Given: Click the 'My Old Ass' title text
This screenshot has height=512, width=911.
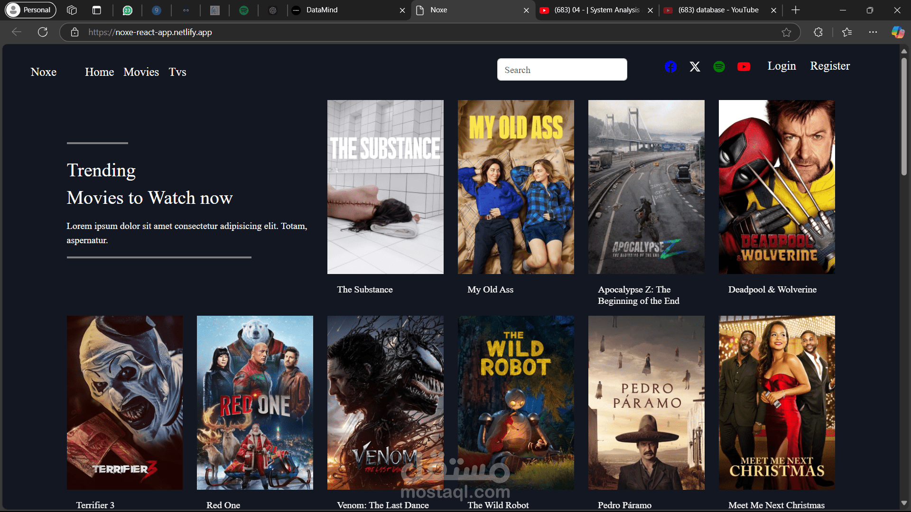Looking at the screenshot, I should click(490, 290).
